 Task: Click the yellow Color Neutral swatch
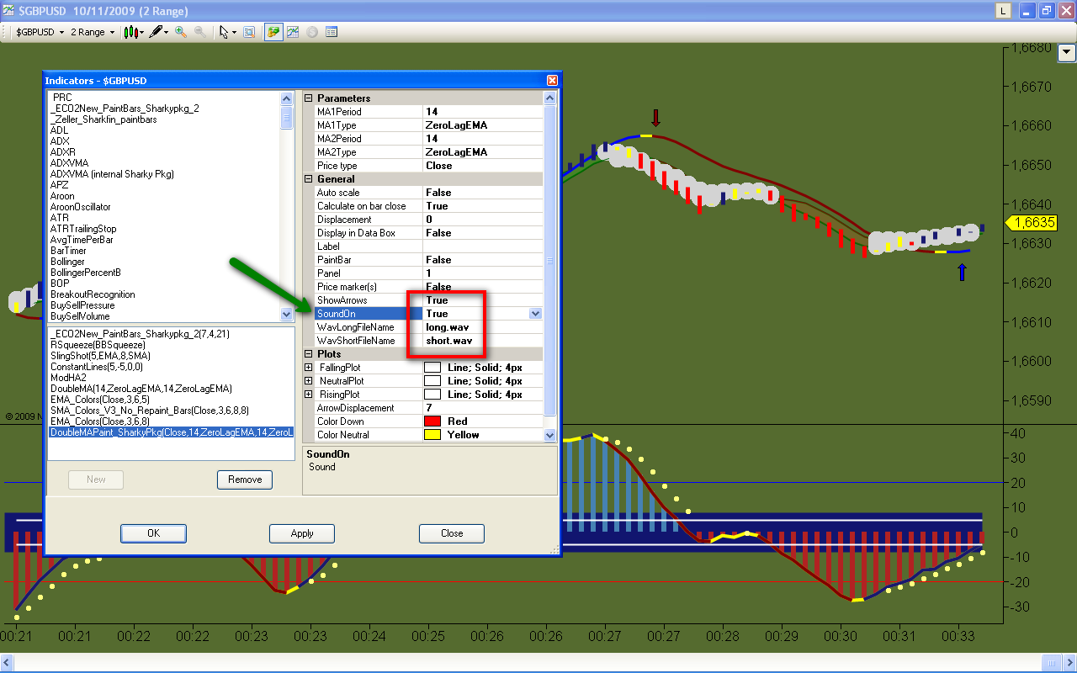click(x=432, y=435)
